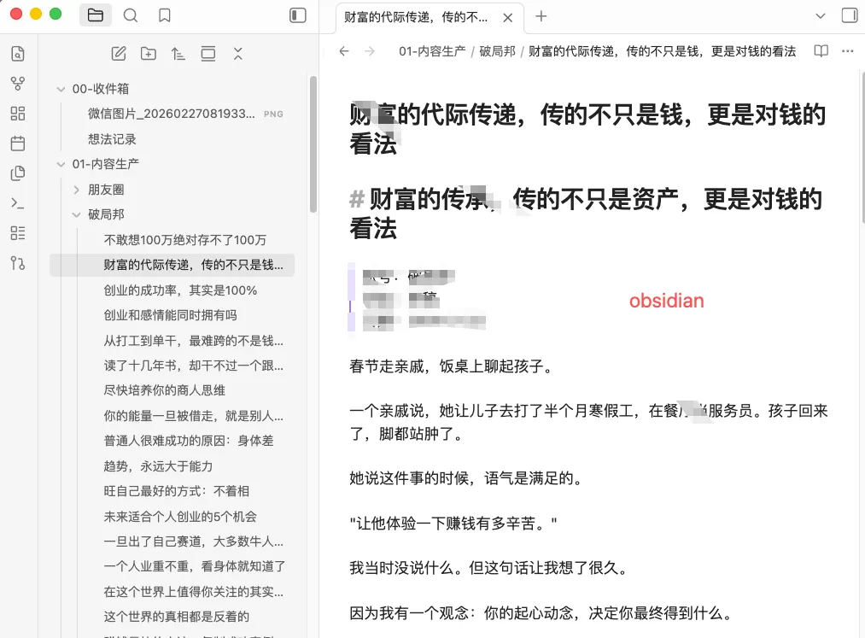This screenshot has width=865, height=638.
Task: Click paragraph 因为我有一个观念
Action: [x=541, y=612]
